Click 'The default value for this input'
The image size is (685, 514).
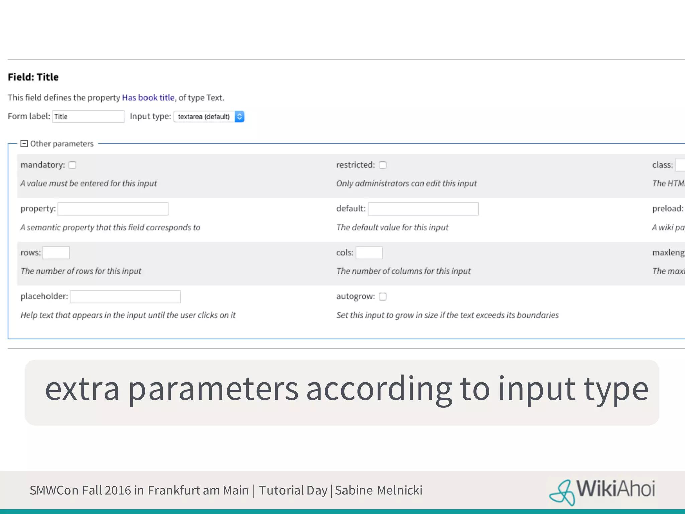(x=392, y=227)
